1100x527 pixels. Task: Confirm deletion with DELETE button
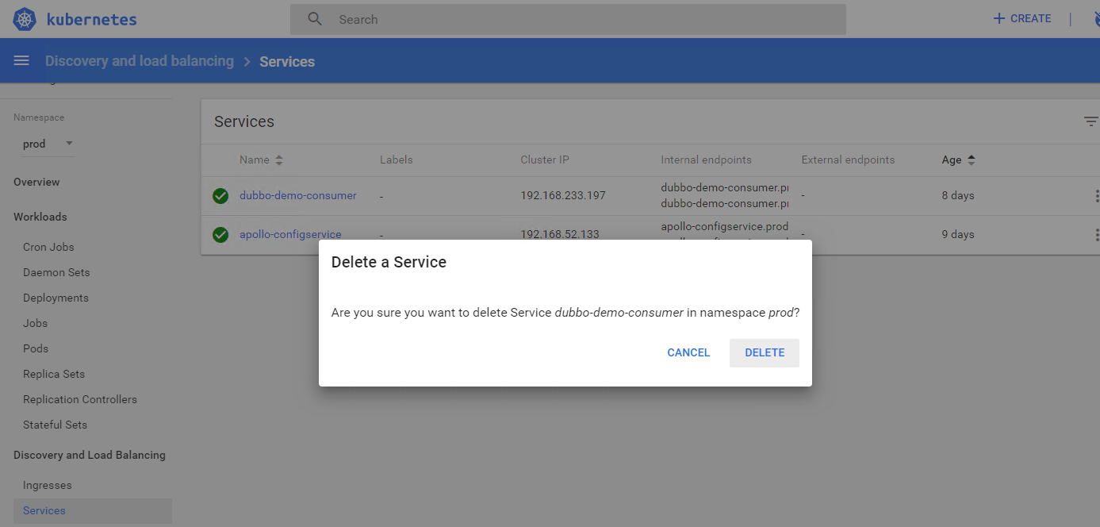pyautogui.click(x=764, y=353)
